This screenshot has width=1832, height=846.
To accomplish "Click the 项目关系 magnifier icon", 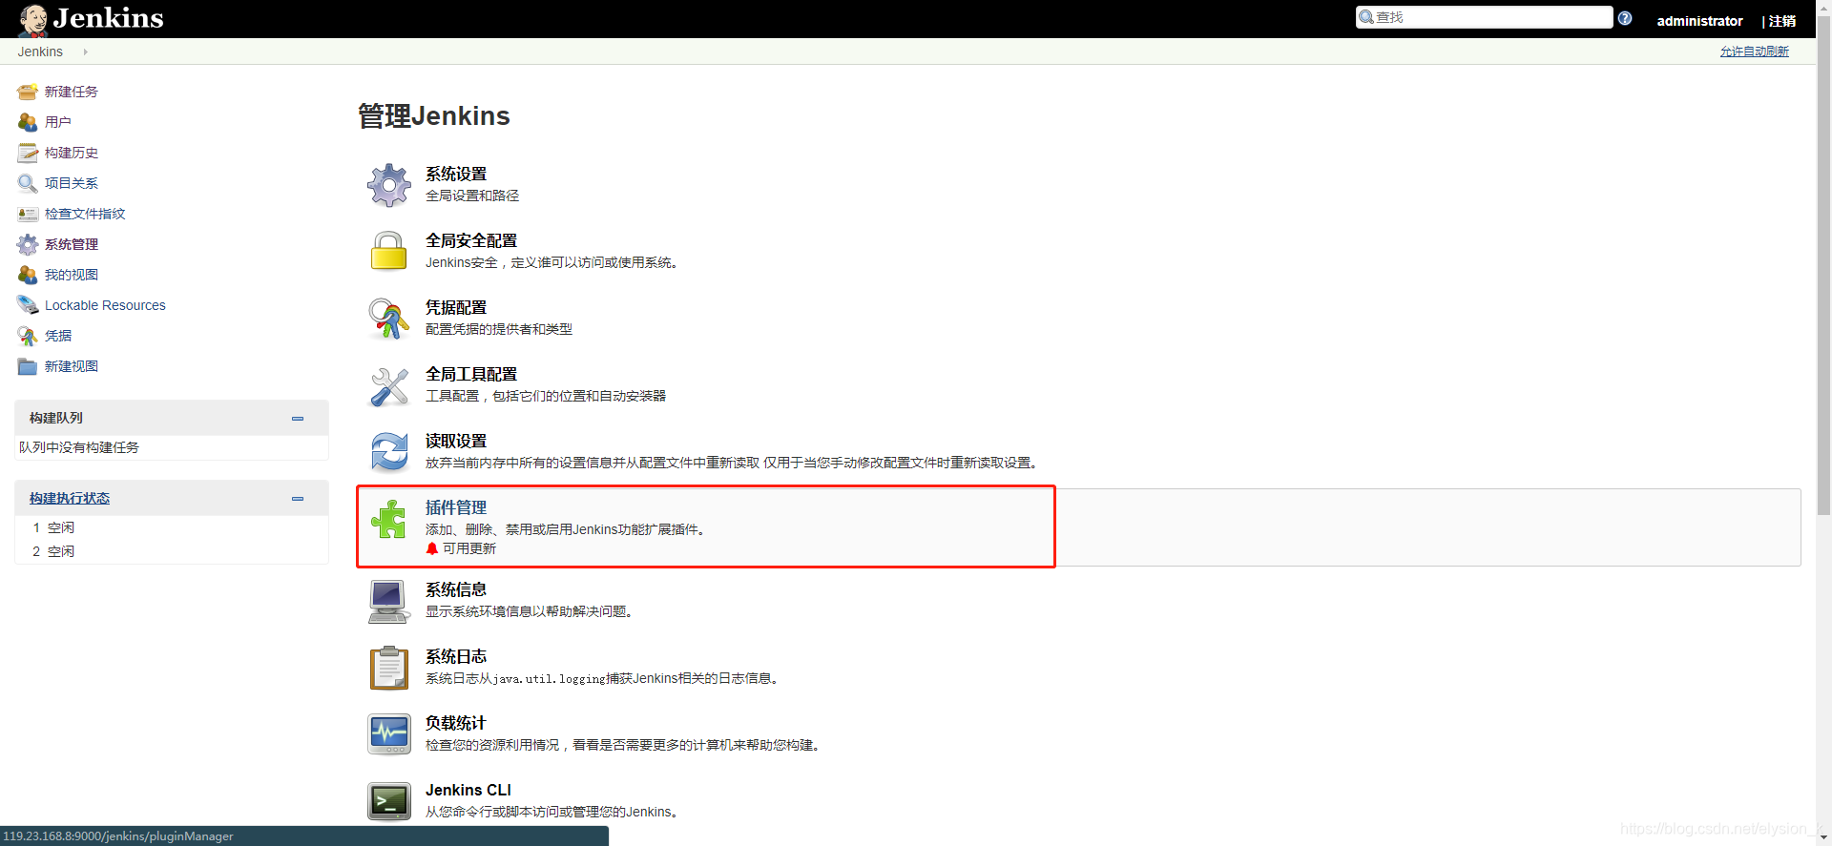I will pyautogui.click(x=28, y=183).
